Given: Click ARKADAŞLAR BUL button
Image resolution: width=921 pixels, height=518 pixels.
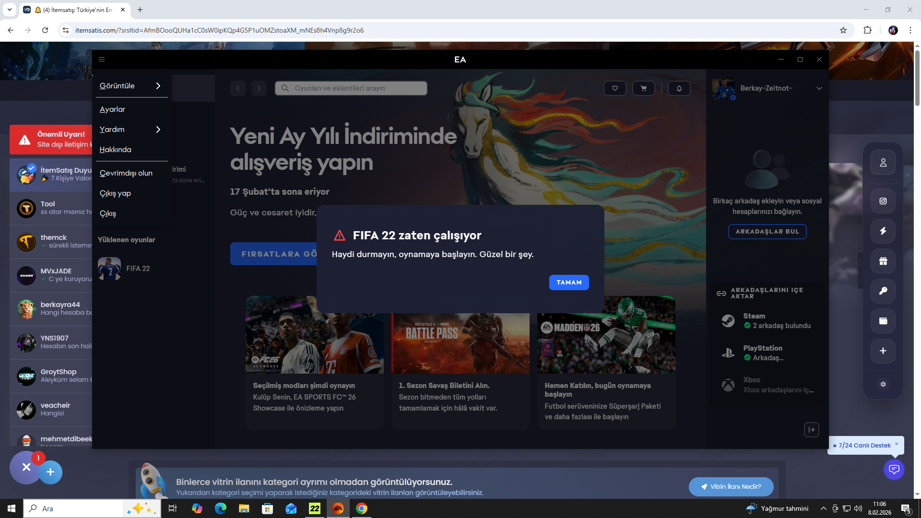Looking at the screenshot, I should coord(767,232).
